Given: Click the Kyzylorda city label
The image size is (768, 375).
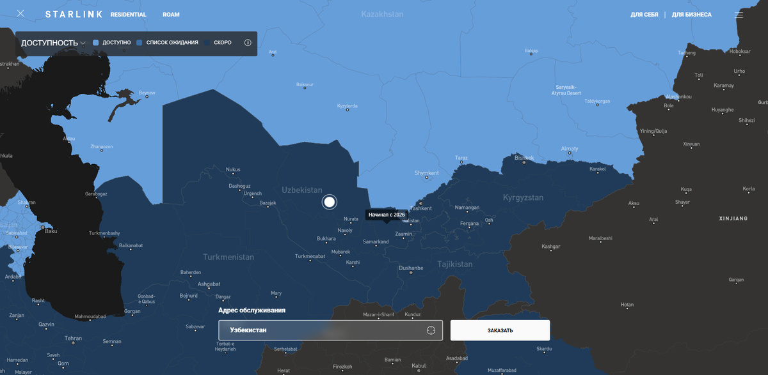Looking at the screenshot, I should pos(348,105).
